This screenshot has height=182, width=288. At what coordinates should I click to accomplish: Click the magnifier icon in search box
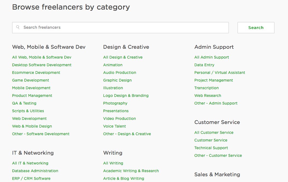coord(18,27)
